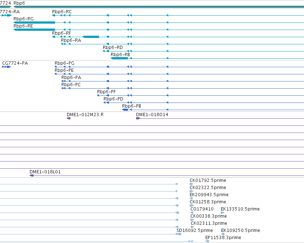Select the CK01258.3prime EST label
Image resolution: width=304 pixels, height=243 pixels.
[x=208, y=202]
